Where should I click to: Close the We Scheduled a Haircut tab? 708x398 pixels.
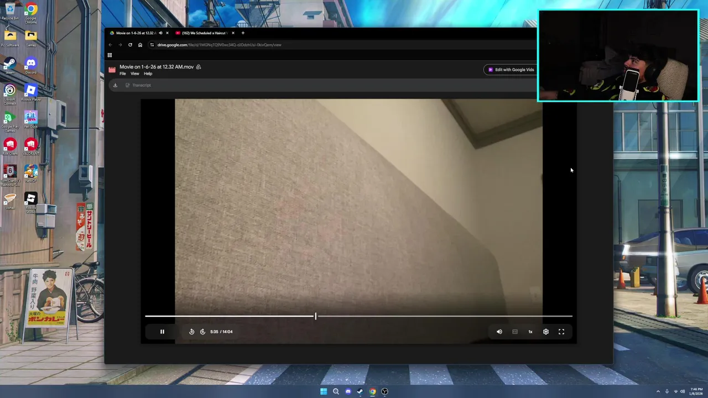[233, 33]
